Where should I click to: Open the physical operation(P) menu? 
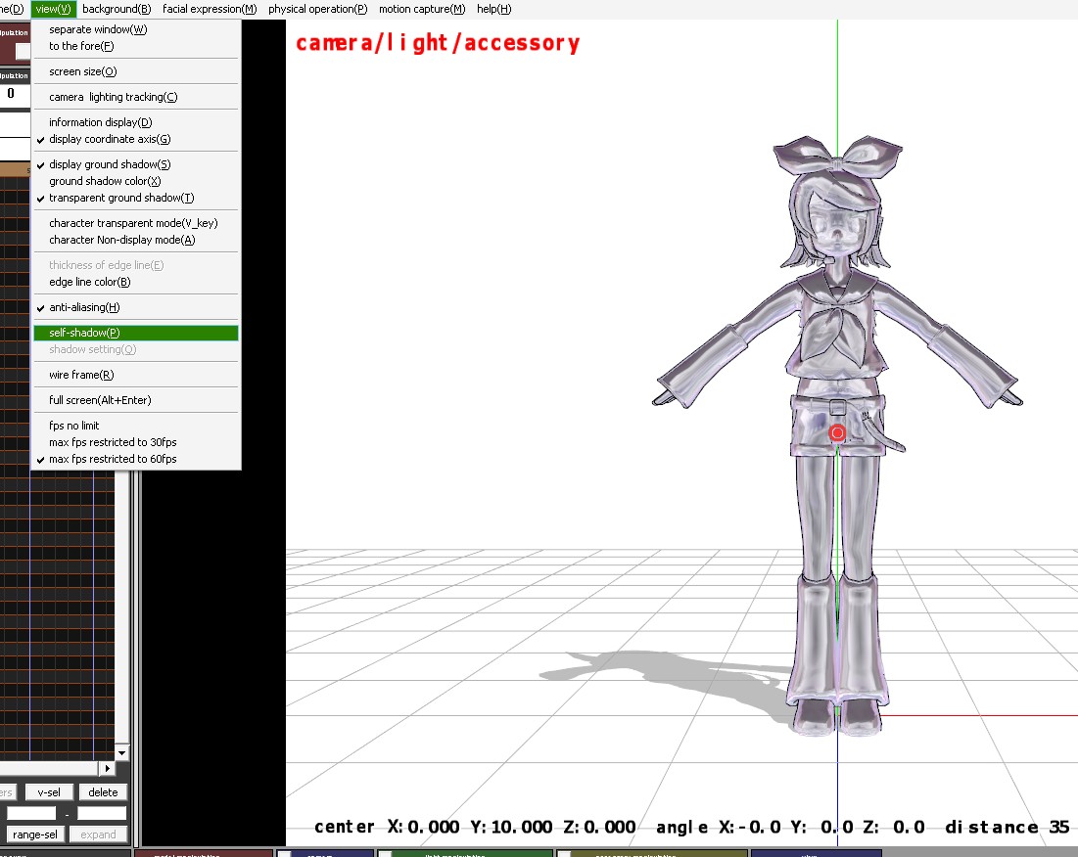[x=317, y=9]
